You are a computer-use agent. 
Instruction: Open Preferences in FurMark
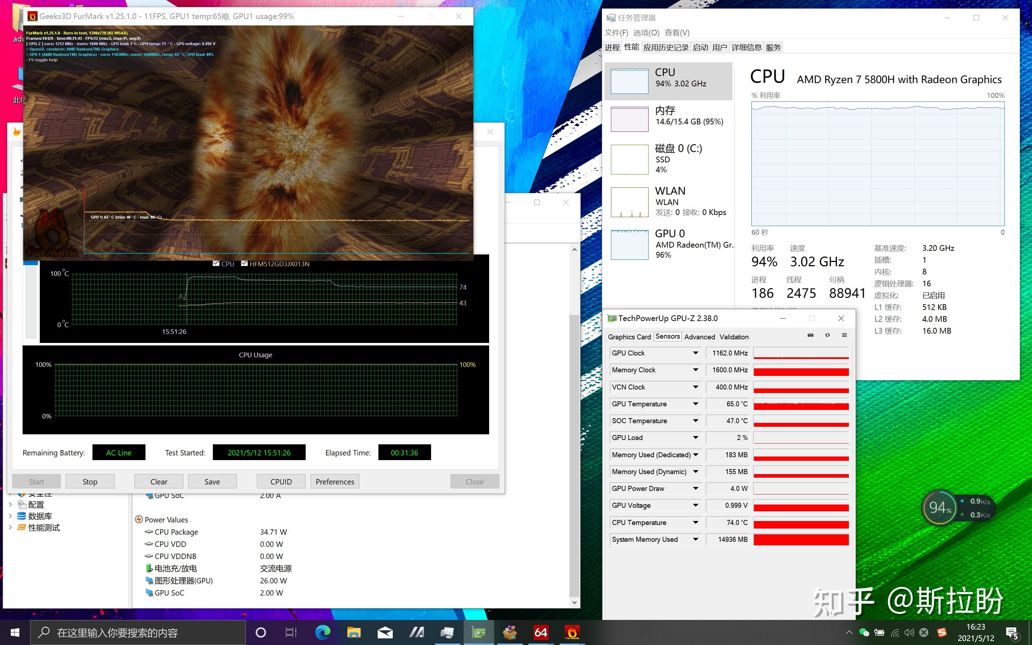[x=335, y=481]
